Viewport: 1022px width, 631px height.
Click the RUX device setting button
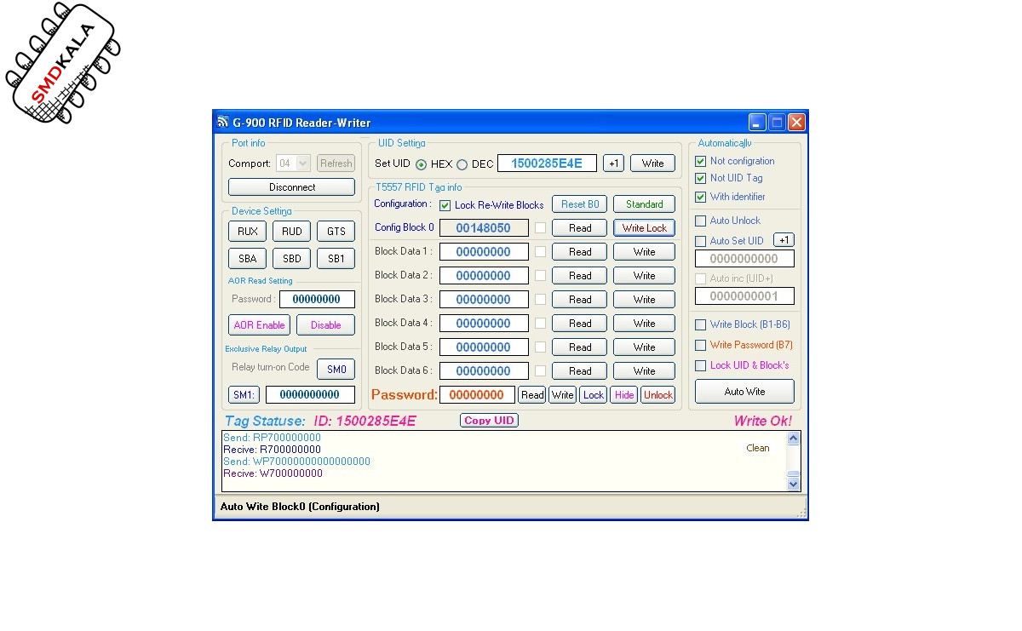pyautogui.click(x=247, y=232)
